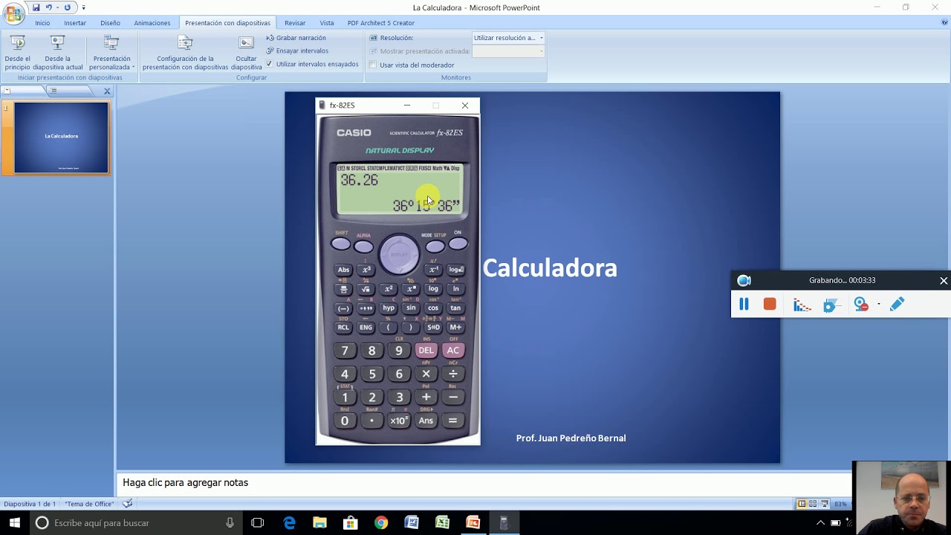
Task: Click the screen draw/effects icon in recorder
Action: point(831,305)
